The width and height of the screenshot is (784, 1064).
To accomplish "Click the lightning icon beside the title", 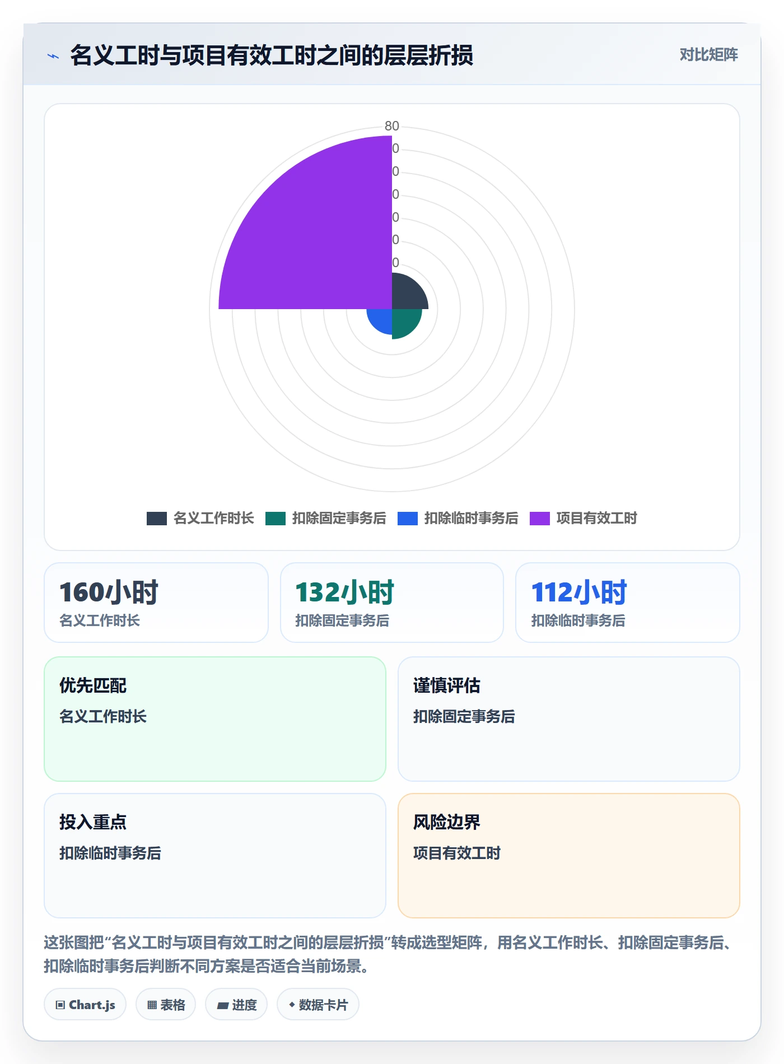I will click(53, 56).
